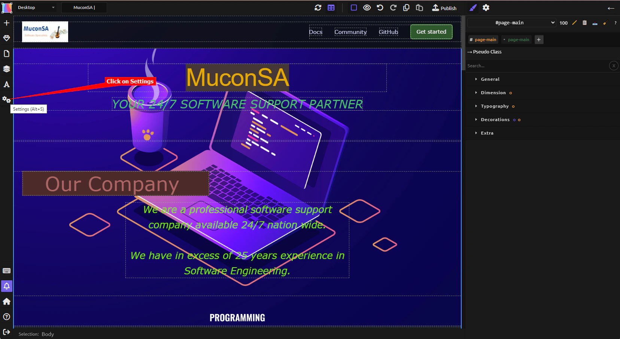The height and width of the screenshot is (339, 620).
Task: Toggle preview eye icon
Action: click(x=367, y=7)
